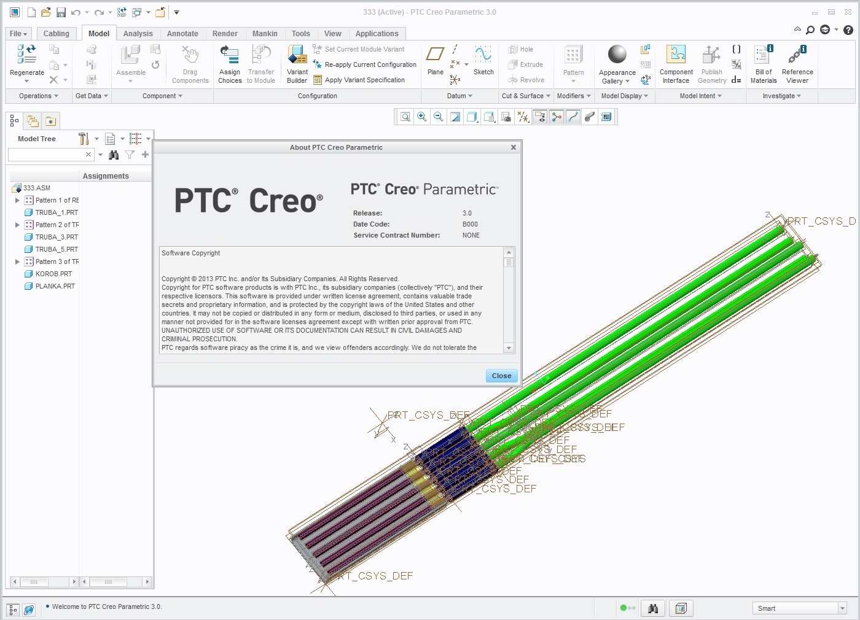Image resolution: width=860 pixels, height=620 pixels.
Task: Toggle the network display button in graphics toolbar
Action: point(557,117)
